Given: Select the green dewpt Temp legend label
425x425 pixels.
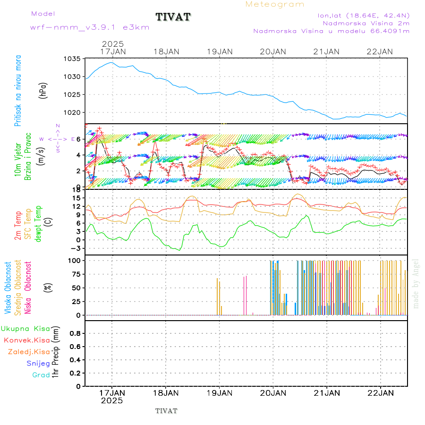Looking at the screenshot, I should click(38, 222).
